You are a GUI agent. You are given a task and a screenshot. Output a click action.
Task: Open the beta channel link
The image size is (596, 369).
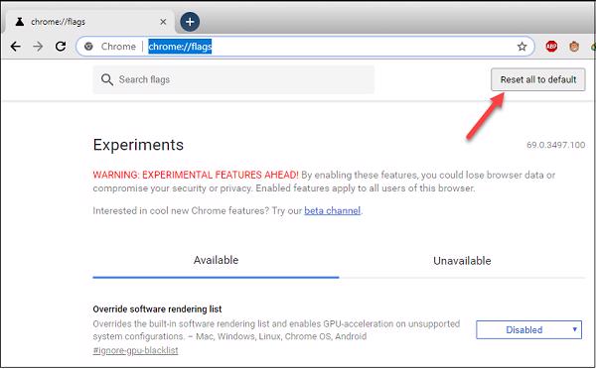point(332,210)
